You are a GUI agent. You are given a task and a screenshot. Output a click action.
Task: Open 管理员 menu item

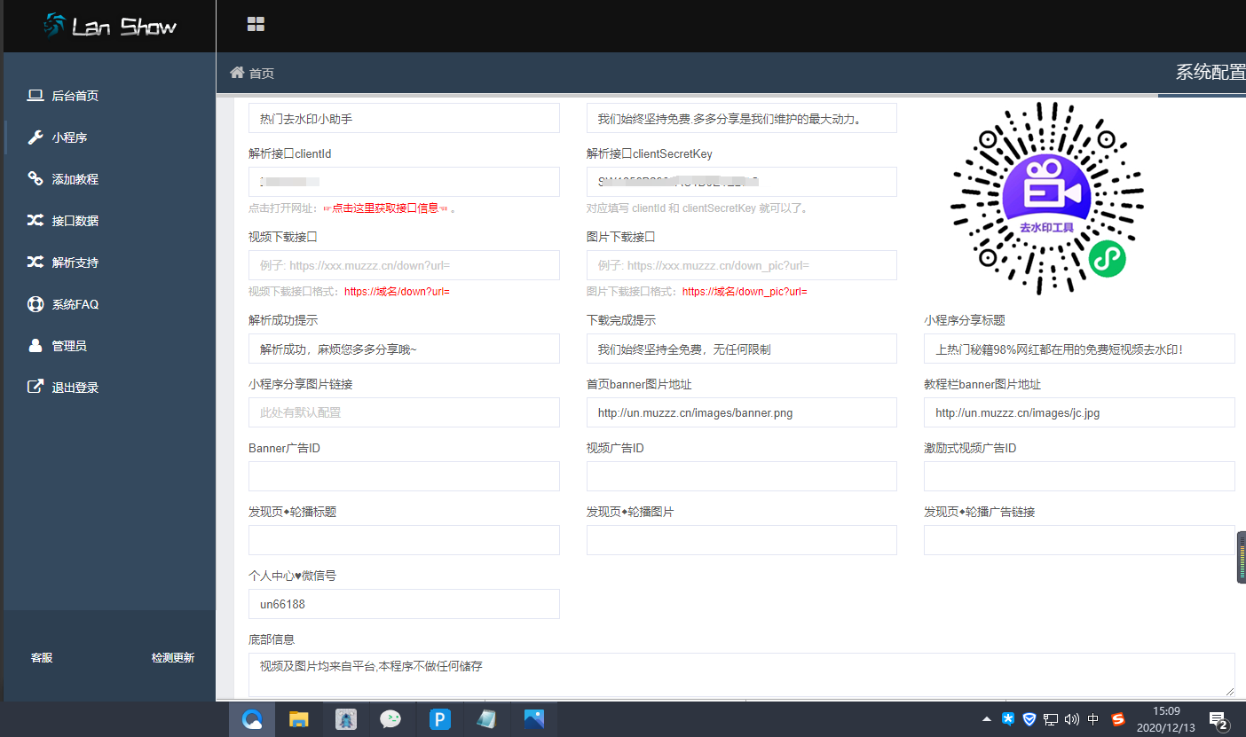point(69,346)
